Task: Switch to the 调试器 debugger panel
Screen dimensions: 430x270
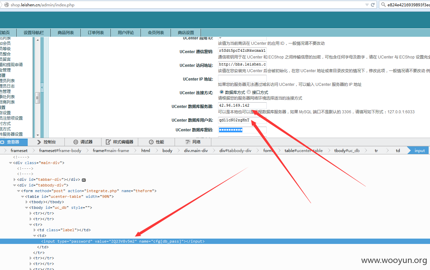Action: (x=83, y=142)
